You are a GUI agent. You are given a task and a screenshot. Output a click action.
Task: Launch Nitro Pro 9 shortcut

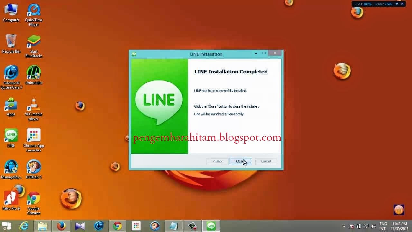click(11, 201)
